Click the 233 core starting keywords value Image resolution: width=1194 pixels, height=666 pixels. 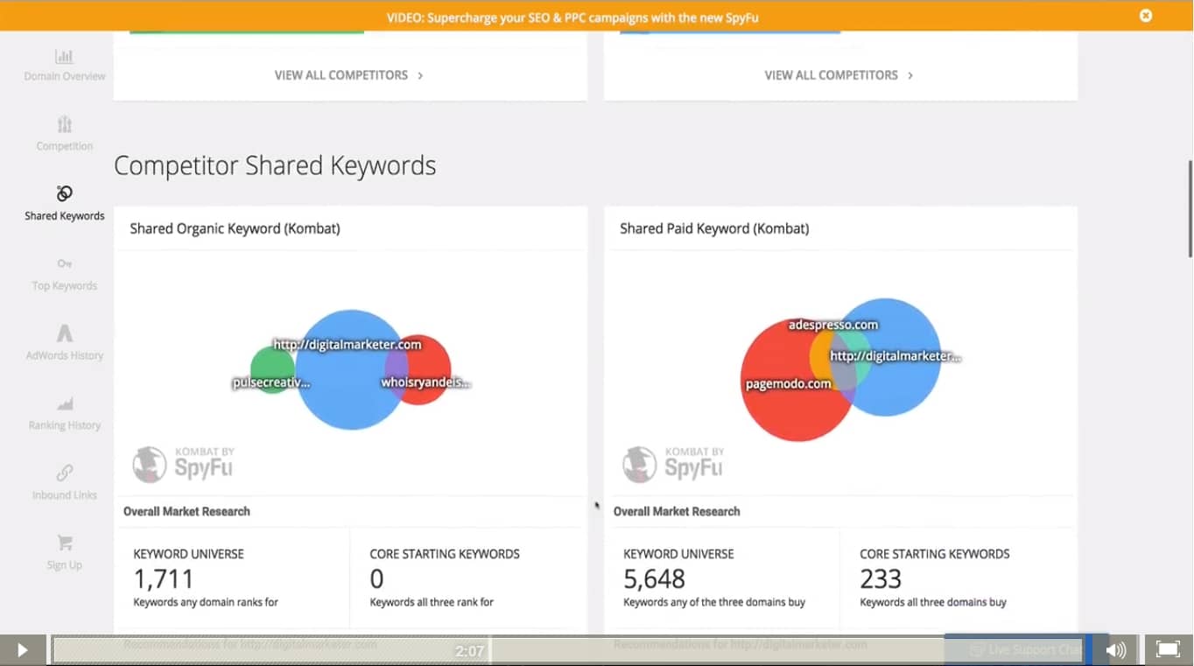click(881, 579)
